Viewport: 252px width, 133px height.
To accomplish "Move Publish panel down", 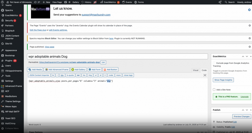I will click(247, 110).
